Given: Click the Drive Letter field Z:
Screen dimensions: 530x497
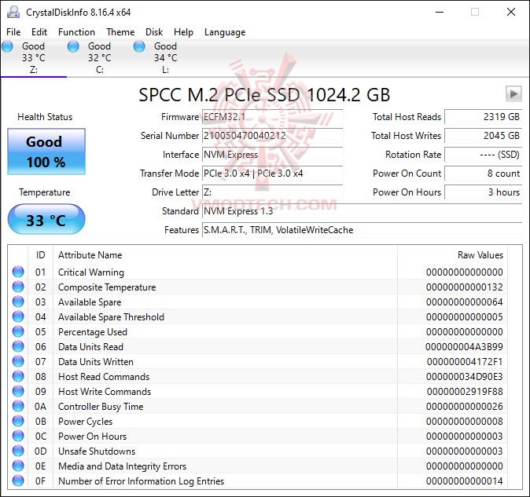Looking at the screenshot, I should tap(272, 192).
